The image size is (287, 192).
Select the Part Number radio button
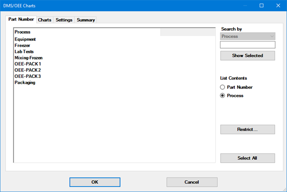(222, 87)
